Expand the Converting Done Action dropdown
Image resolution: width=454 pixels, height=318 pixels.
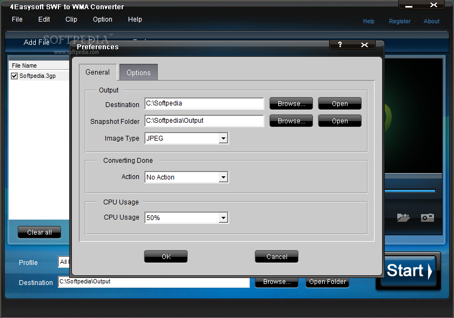point(223,177)
